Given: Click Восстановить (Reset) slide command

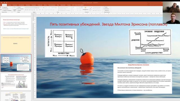Looking at the screenshot, I should (x=20, y=9).
